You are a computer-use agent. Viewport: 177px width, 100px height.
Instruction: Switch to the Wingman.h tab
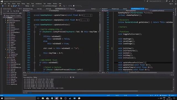tap(105, 9)
